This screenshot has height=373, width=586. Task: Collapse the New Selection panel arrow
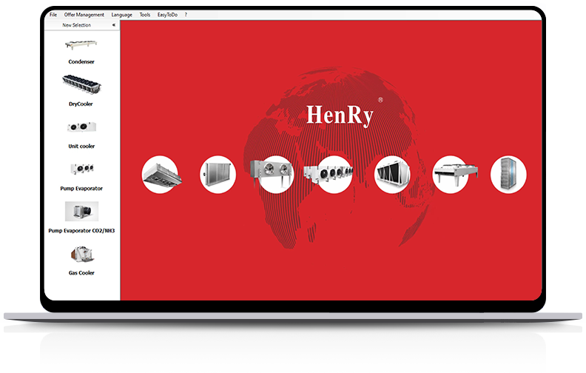(114, 25)
